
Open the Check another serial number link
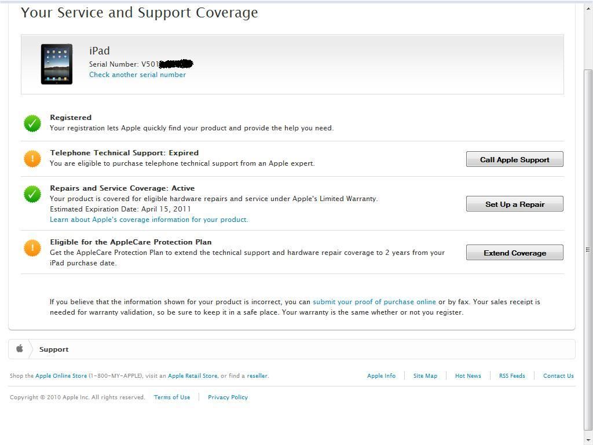pyautogui.click(x=137, y=75)
